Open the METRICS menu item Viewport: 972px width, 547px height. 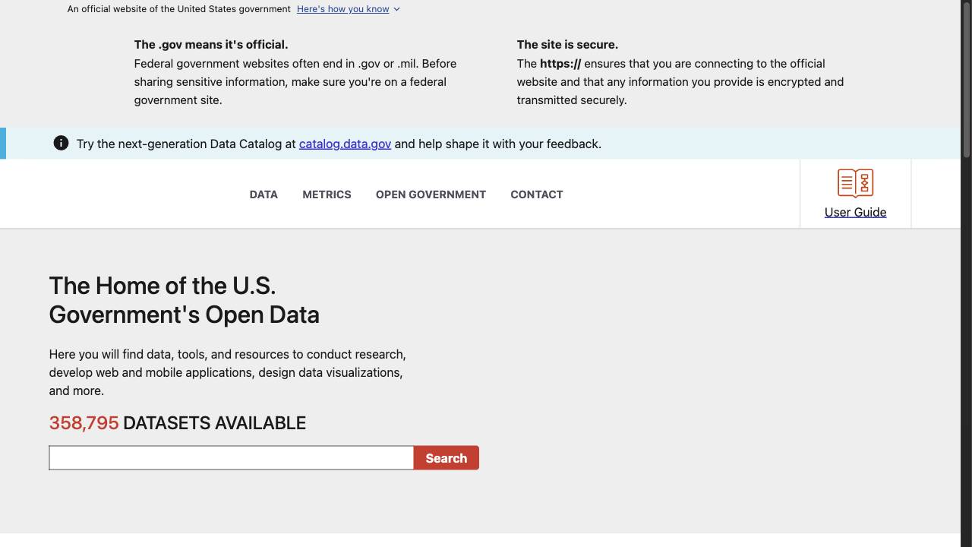(327, 194)
